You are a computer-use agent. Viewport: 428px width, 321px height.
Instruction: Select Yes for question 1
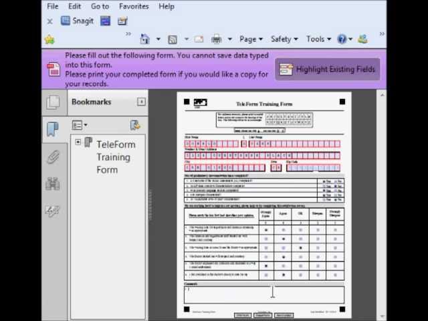click(324, 181)
